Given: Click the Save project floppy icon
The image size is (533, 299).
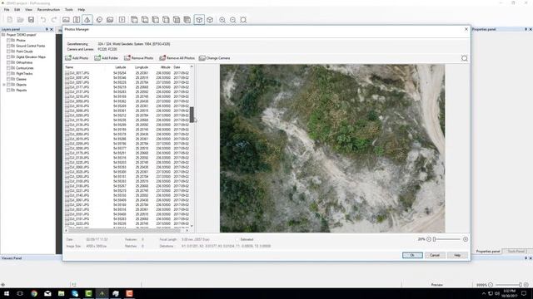Looking at the screenshot, I should point(31,20).
